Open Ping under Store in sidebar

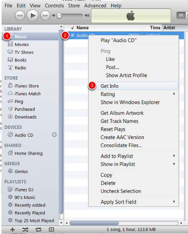tap(19, 101)
